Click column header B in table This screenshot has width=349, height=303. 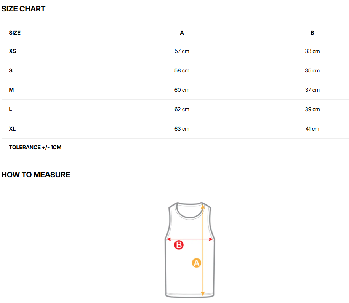coord(312,33)
